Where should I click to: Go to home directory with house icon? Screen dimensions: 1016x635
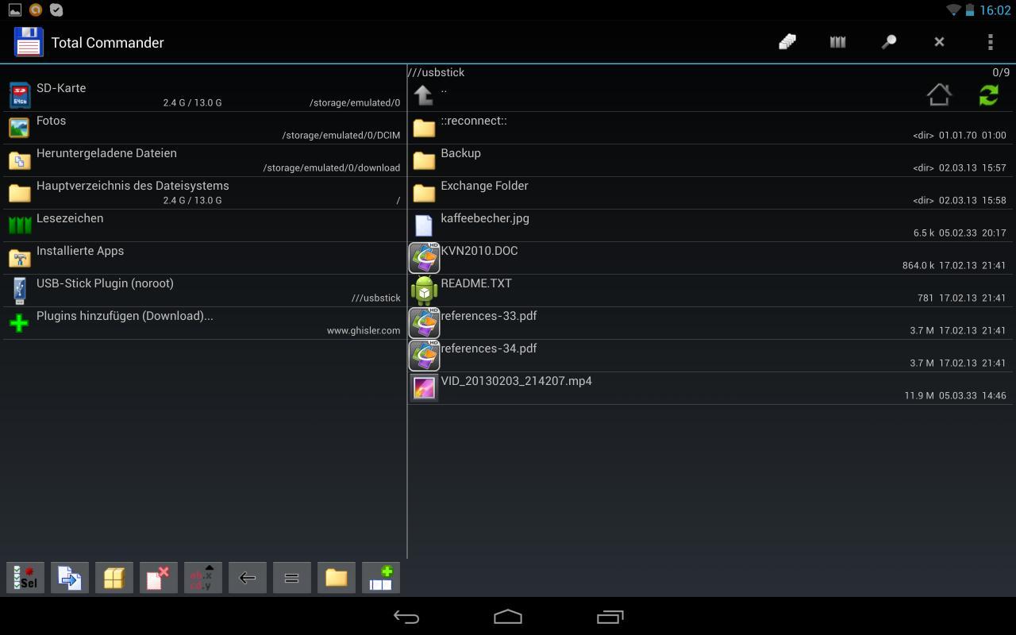[x=939, y=94]
